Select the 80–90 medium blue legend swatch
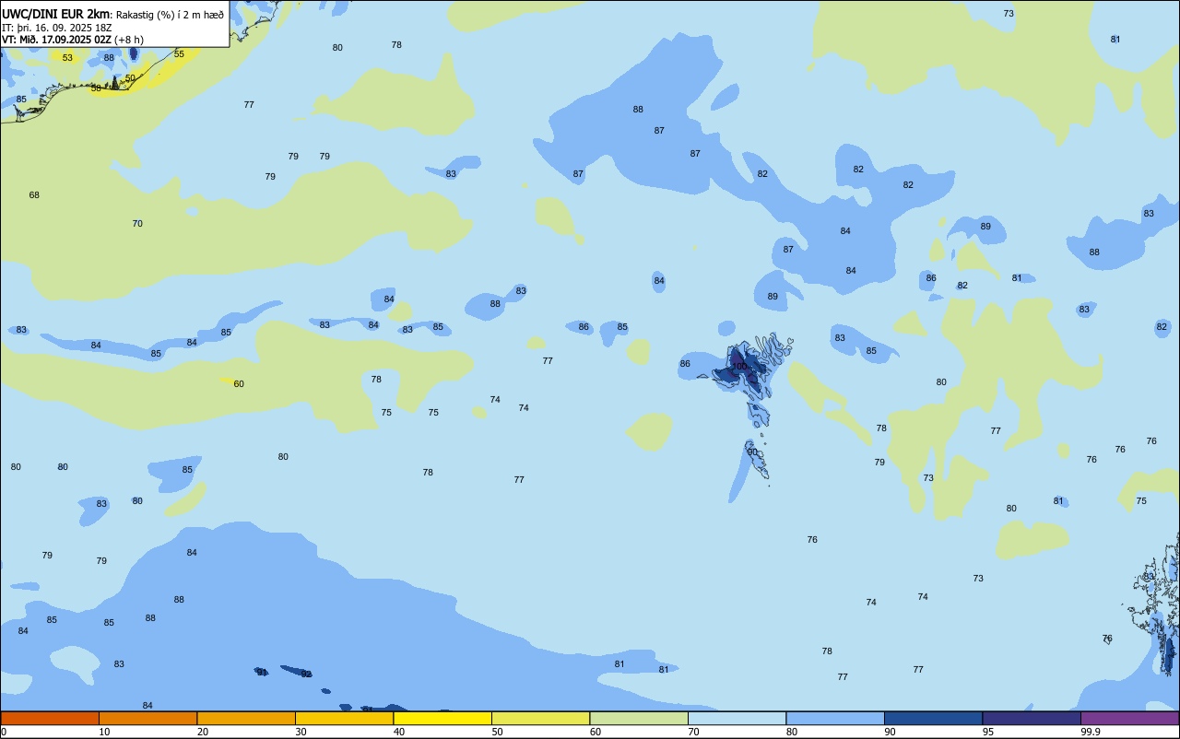Viewport: 1180px width, 739px height. click(835, 718)
